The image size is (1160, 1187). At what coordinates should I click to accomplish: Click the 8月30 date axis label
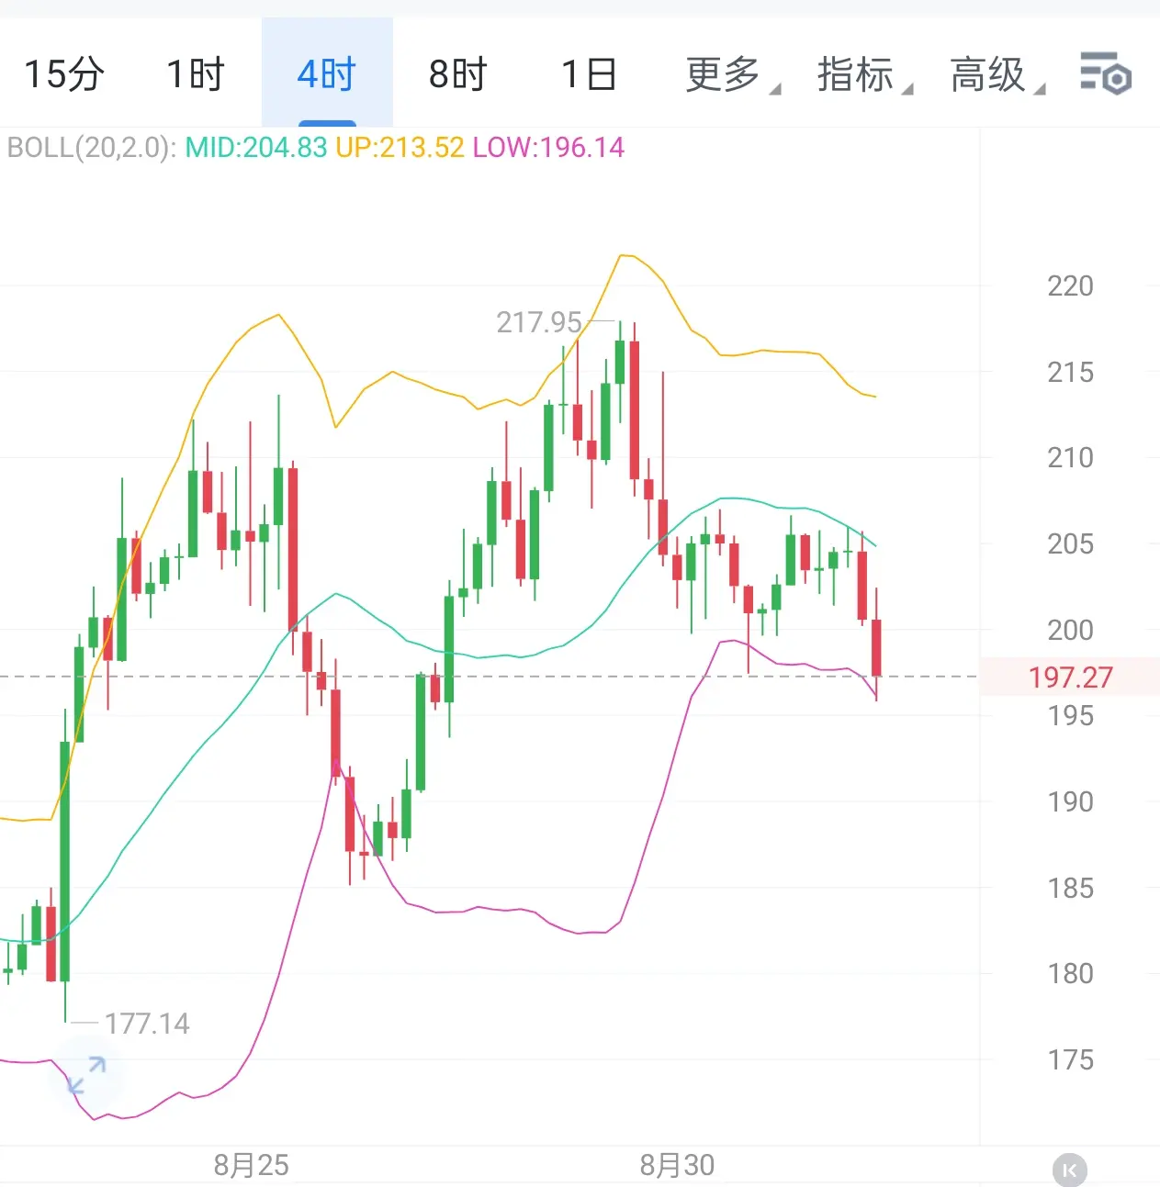pos(677,1165)
